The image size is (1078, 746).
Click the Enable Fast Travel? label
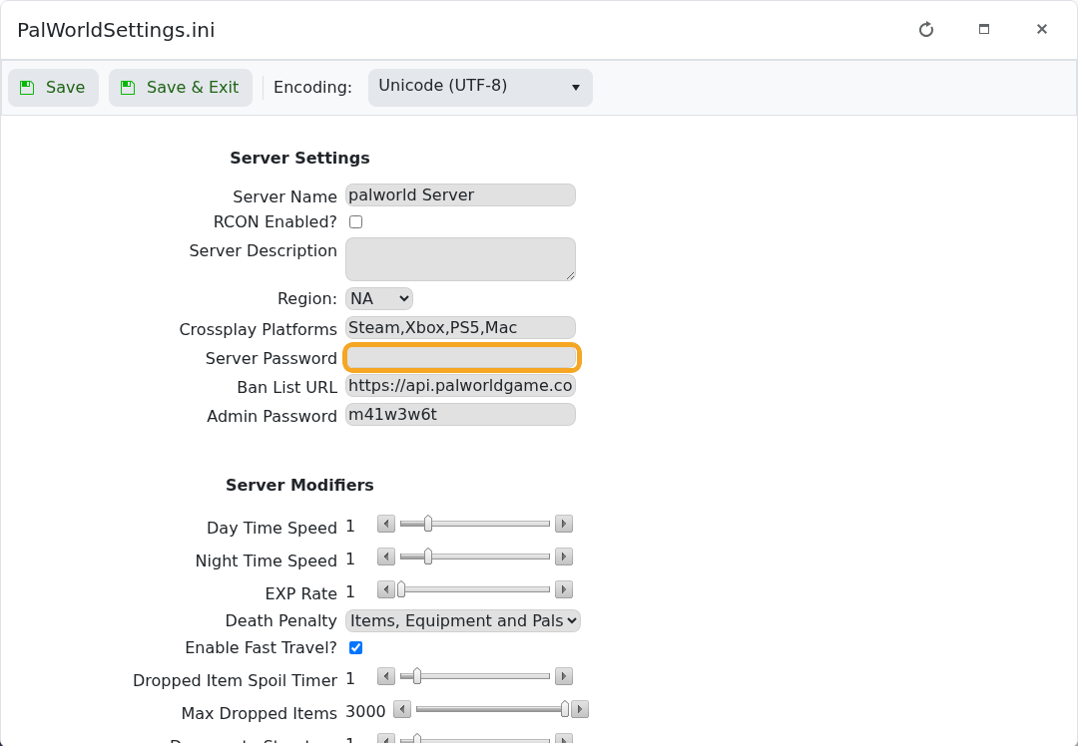coord(261,648)
